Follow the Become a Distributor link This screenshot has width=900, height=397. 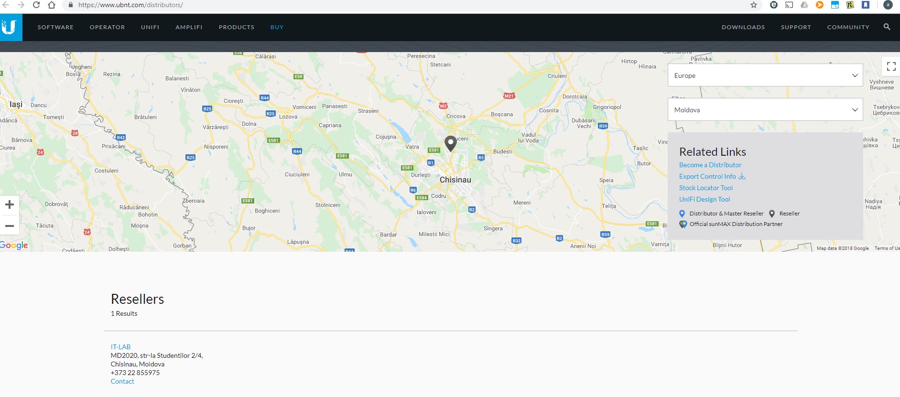tap(710, 165)
